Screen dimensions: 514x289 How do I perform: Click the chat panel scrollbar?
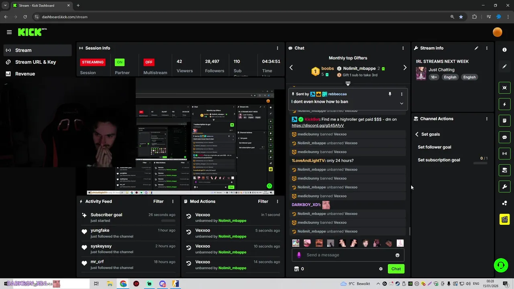coord(409,231)
